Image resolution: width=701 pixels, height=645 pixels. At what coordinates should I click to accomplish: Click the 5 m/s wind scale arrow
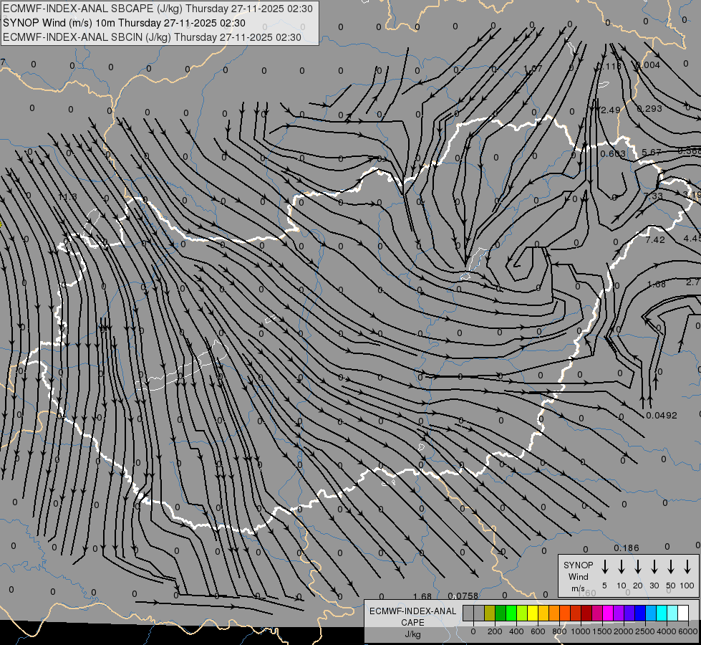tap(605, 567)
